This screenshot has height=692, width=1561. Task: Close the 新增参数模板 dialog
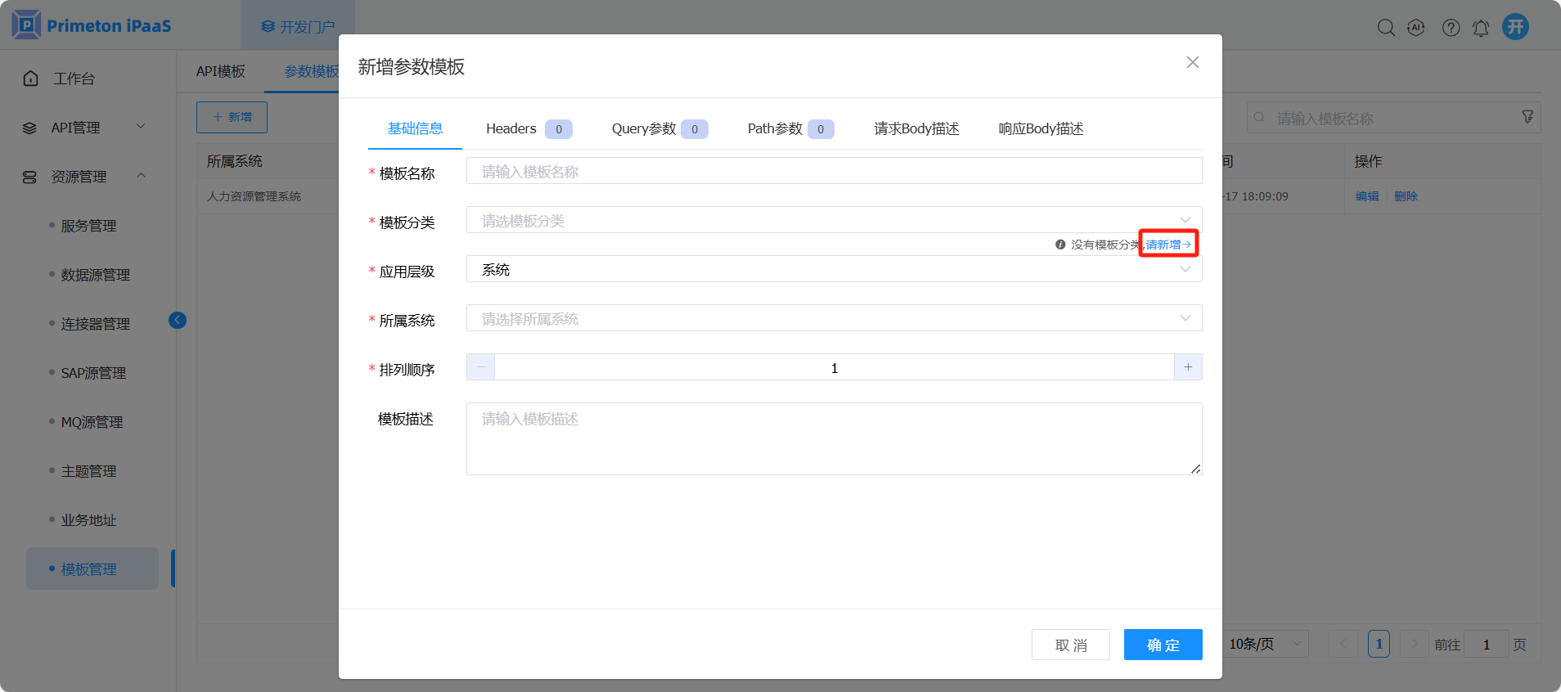[1192, 63]
